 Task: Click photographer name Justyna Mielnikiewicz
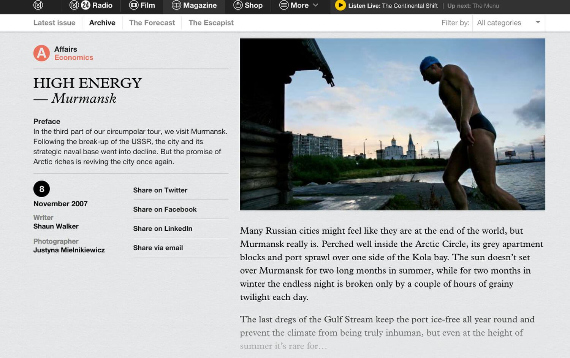tap(69, 250)
